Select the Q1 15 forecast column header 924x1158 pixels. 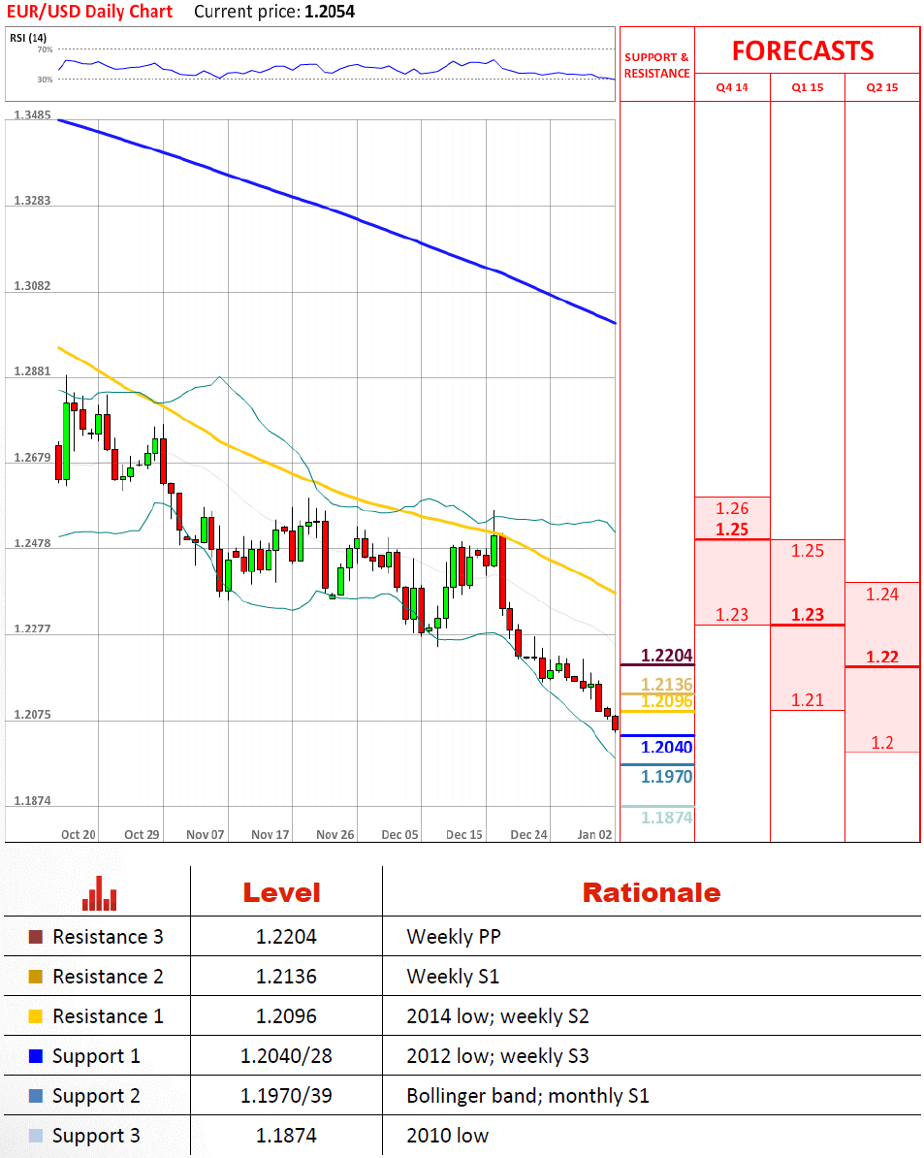(808, 87)
